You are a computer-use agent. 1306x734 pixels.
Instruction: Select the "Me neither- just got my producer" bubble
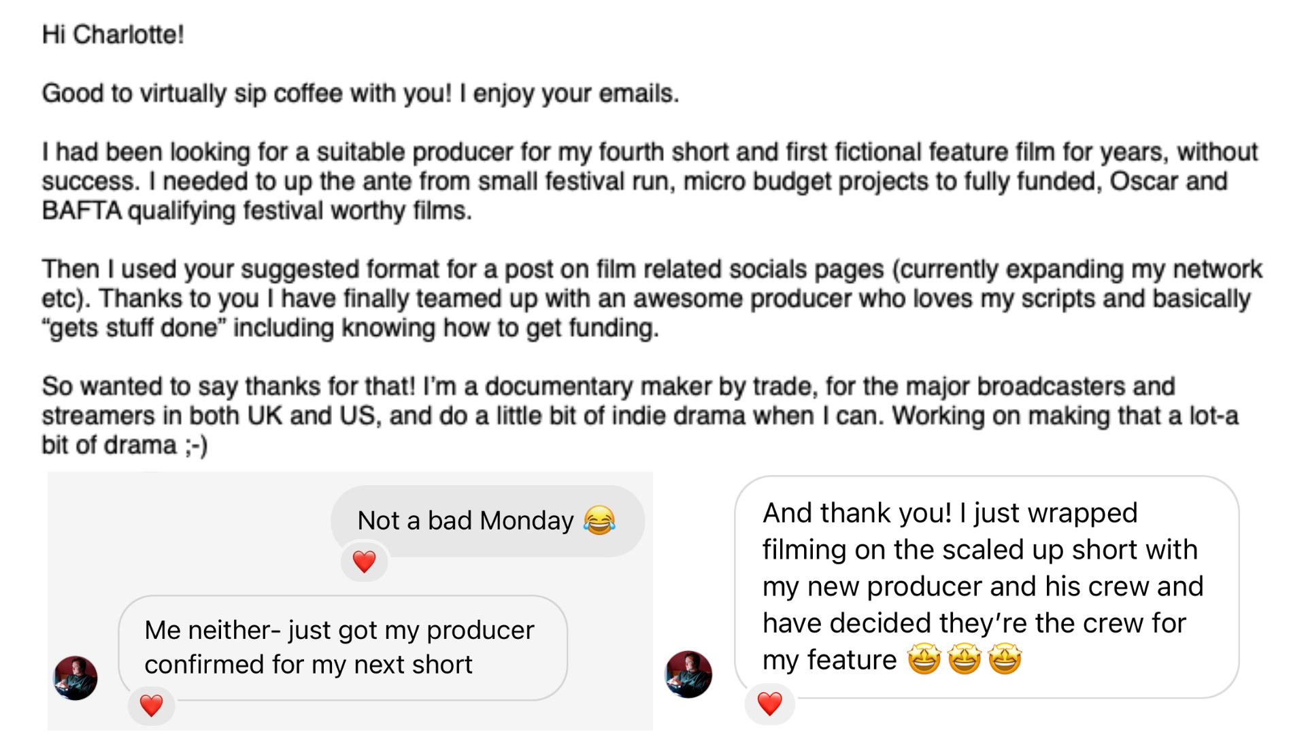342,647
